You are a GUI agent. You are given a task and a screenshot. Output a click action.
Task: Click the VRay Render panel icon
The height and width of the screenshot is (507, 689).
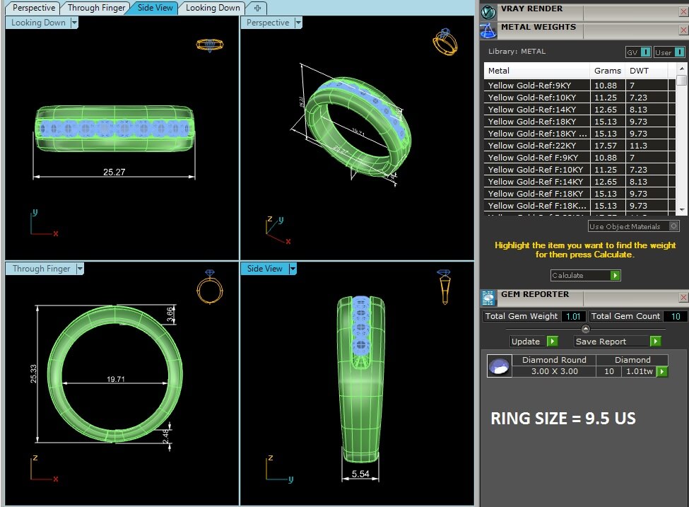[488, 11]
